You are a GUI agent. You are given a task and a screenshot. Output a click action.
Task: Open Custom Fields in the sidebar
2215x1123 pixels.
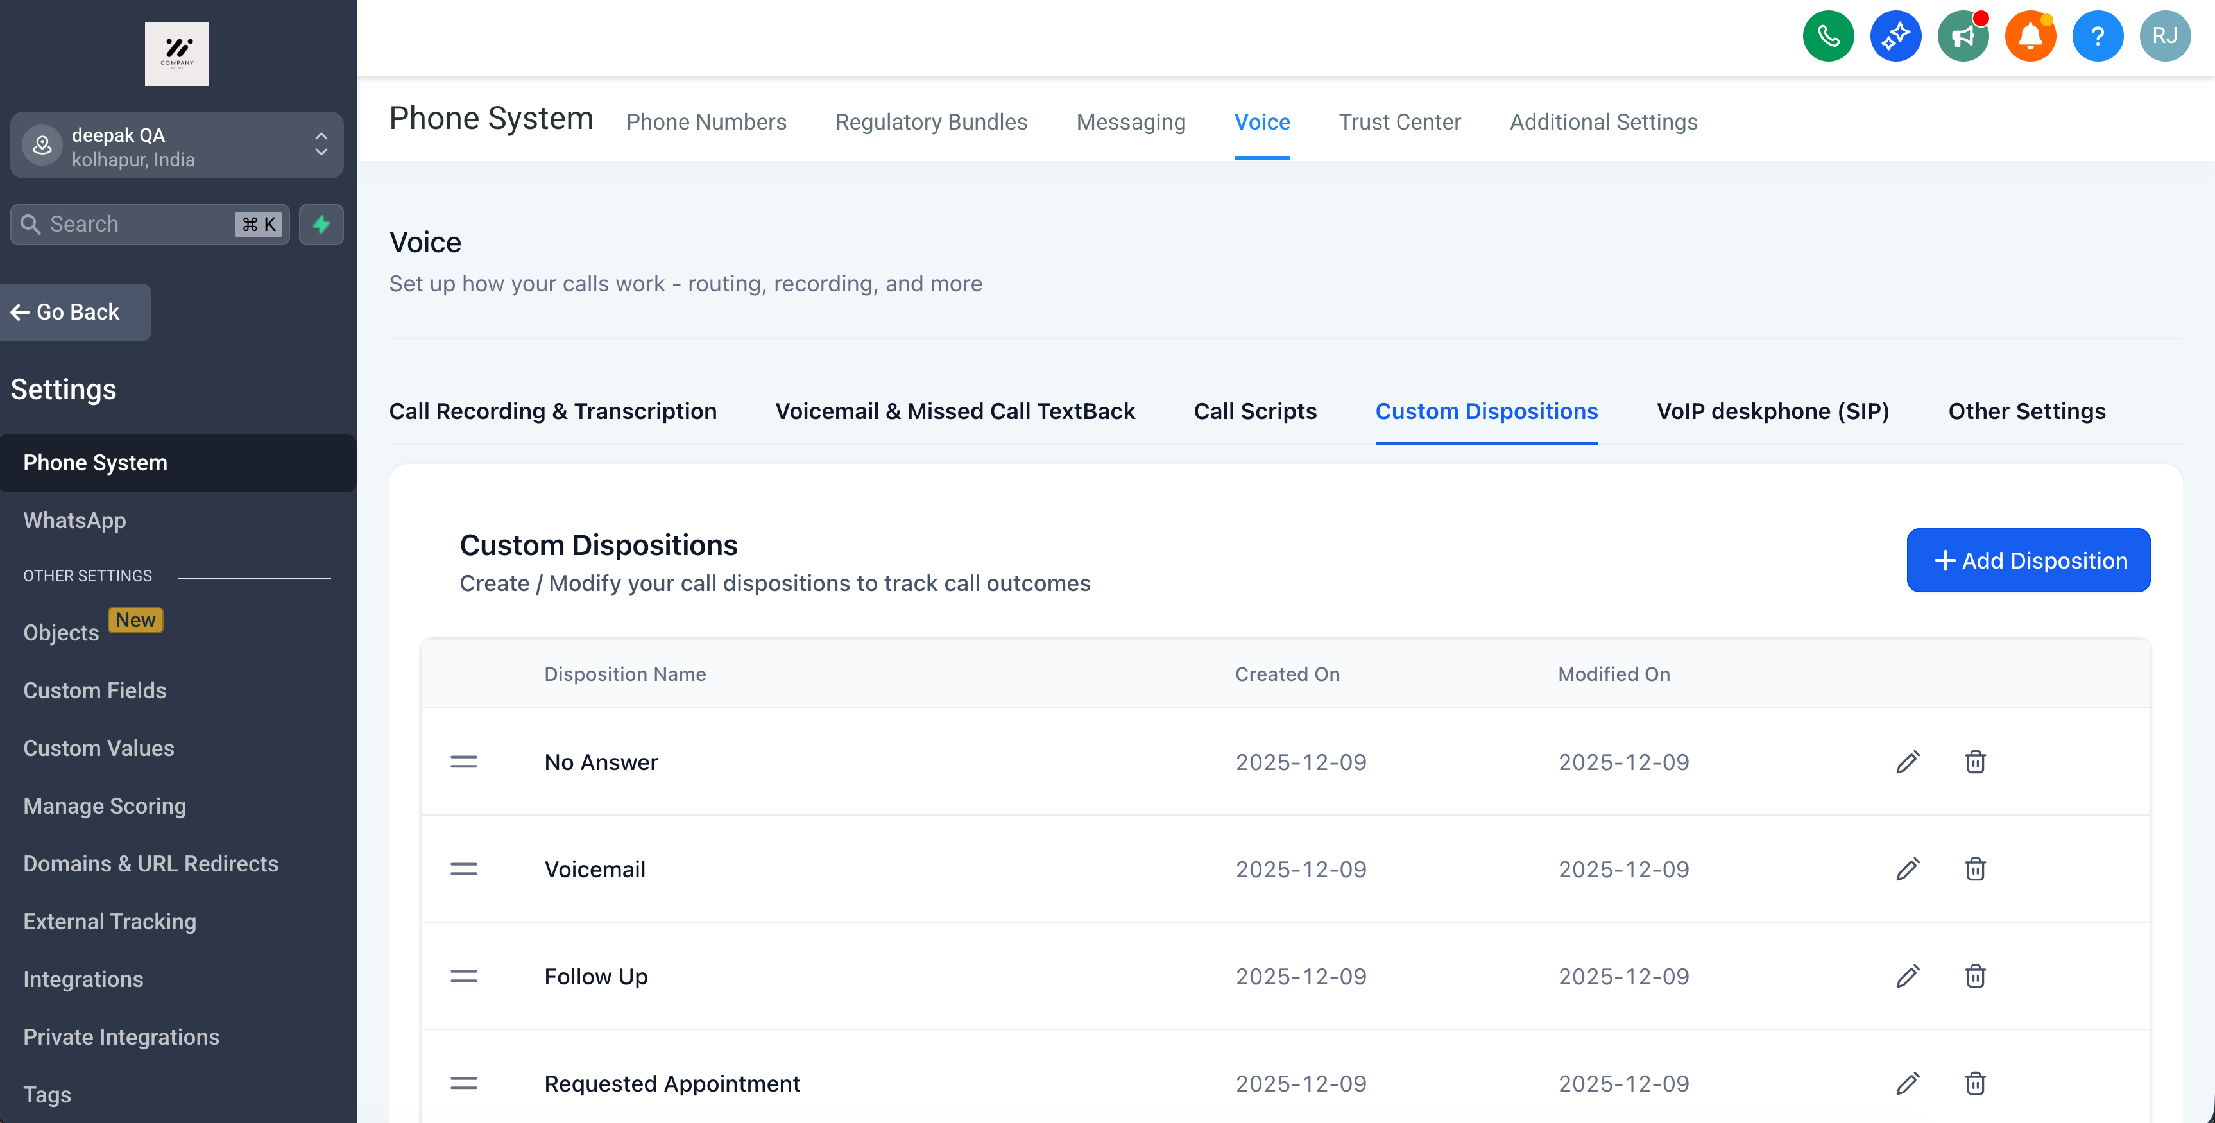point(94,690)
